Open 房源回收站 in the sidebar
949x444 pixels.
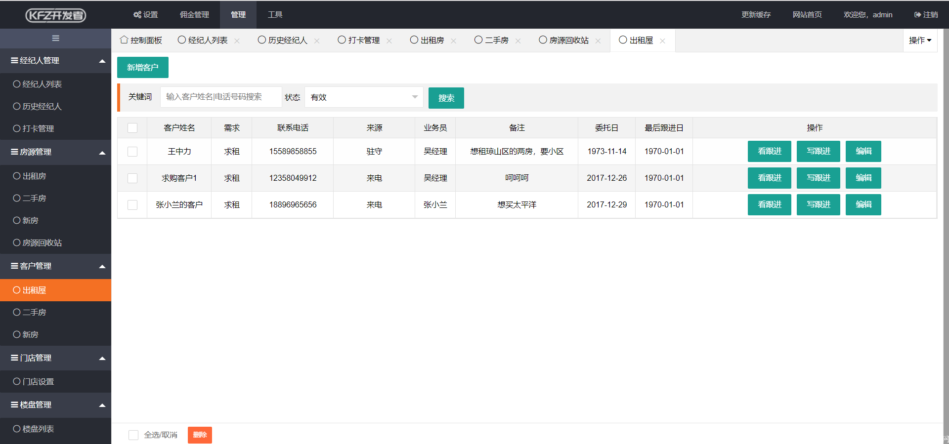(x=55, y=243)
